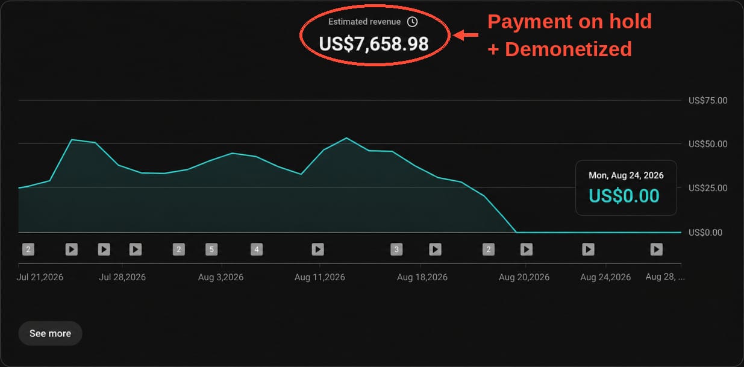Viewport: 744px width, 367px height.
Task: Click the 2 badge just before Aug 20 marker
Action: (x=489, y=249)
